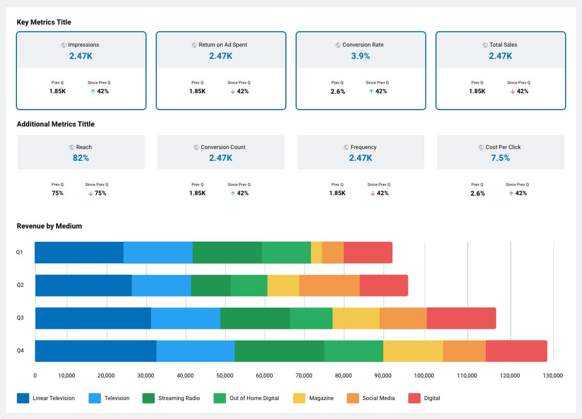This screenshot has width=582, height=419.
Task: Toggle the Magazine legend swatch
Action: click(x=299, y=398)
